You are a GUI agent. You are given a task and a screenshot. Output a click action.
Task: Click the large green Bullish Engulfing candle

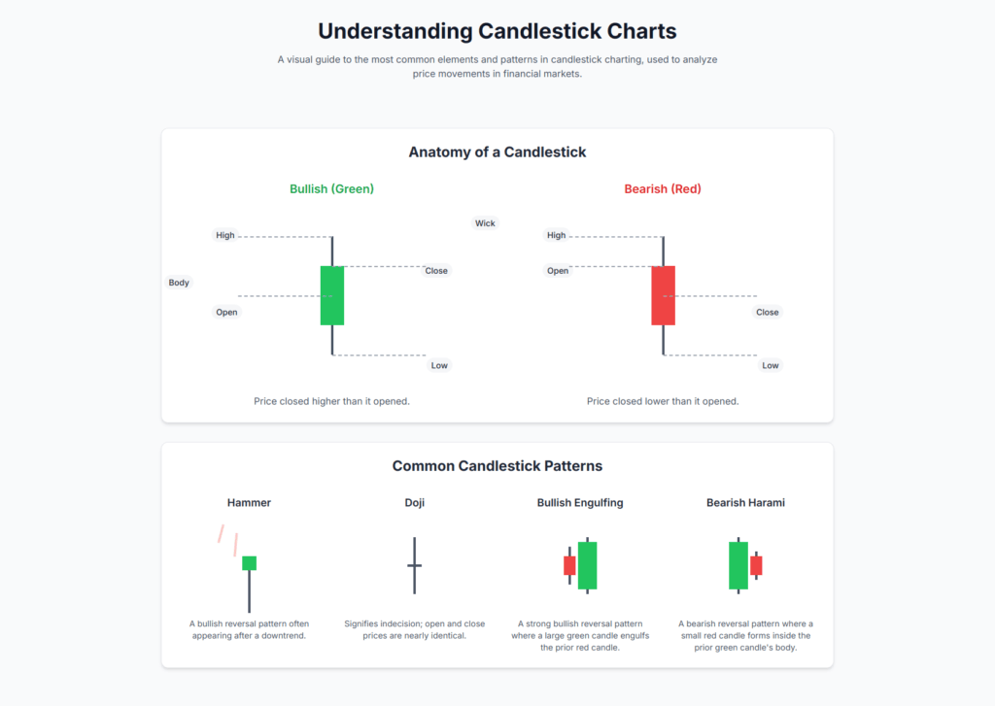[587, 565]
